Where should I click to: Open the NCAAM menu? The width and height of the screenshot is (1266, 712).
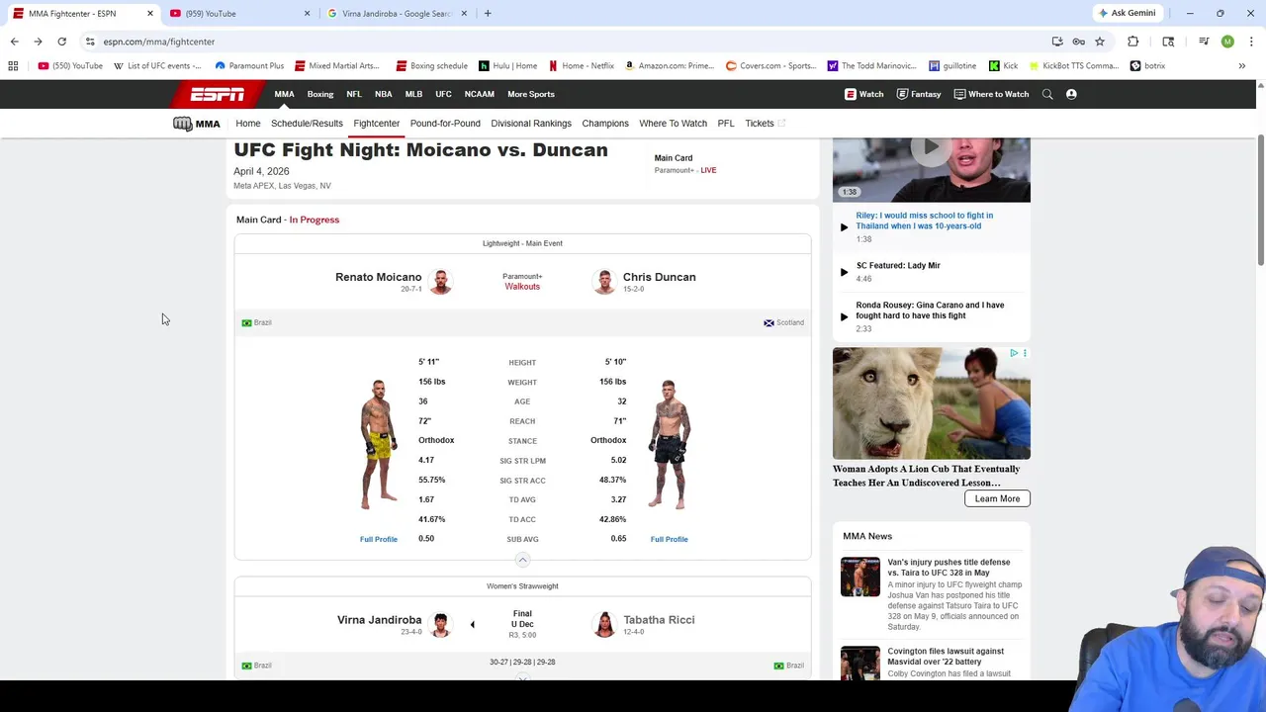tap(479, 94)
